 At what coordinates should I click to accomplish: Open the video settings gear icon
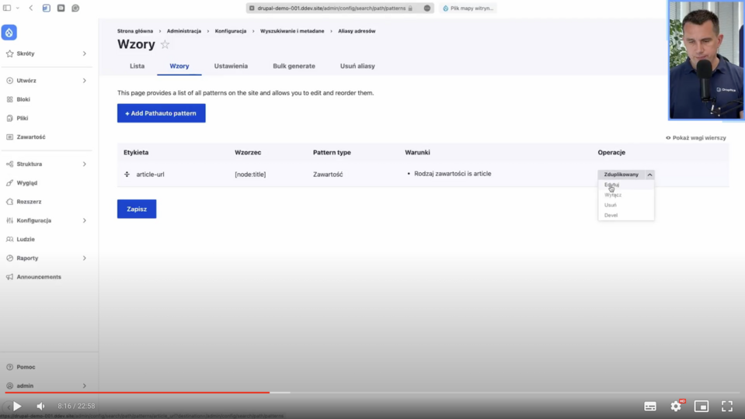(676, 406)
